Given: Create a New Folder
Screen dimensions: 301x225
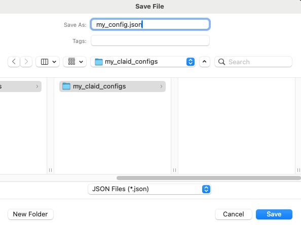Looking at the screenshot, I should point(30,214).
